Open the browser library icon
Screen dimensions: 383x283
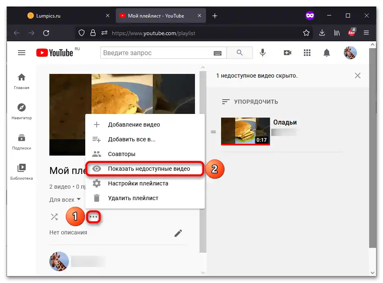pyautogui.click(x=337, y=33)
